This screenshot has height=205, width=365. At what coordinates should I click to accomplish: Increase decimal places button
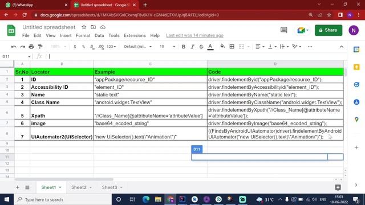point(101,47)
